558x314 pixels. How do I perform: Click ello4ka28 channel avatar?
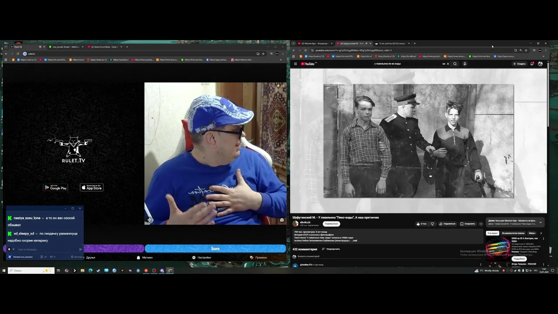pos(295,224)
